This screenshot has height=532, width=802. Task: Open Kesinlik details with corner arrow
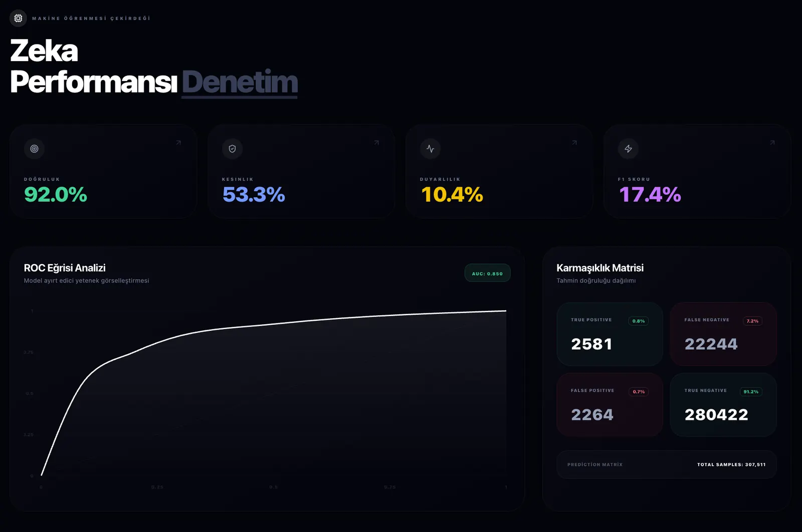coord(376,143)
